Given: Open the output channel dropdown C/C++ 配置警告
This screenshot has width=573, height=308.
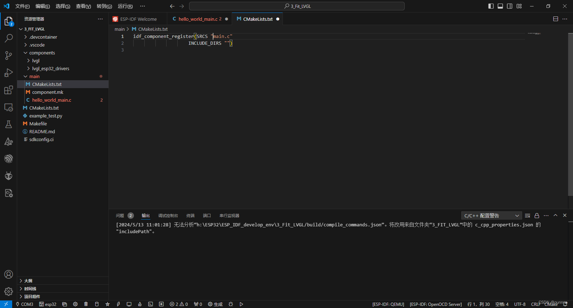Looking at the screenshot, I should (x=491, y=216).
